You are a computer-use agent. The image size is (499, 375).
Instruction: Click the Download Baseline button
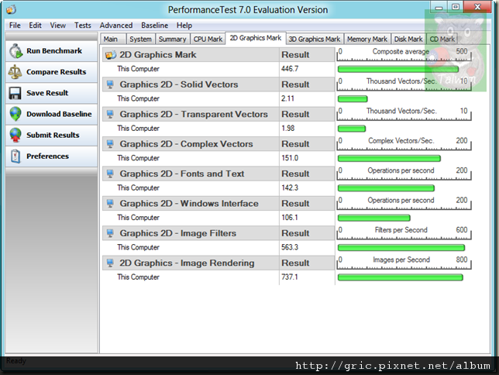[51, 115]
